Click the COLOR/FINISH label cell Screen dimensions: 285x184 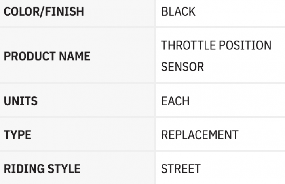(77, 13)
